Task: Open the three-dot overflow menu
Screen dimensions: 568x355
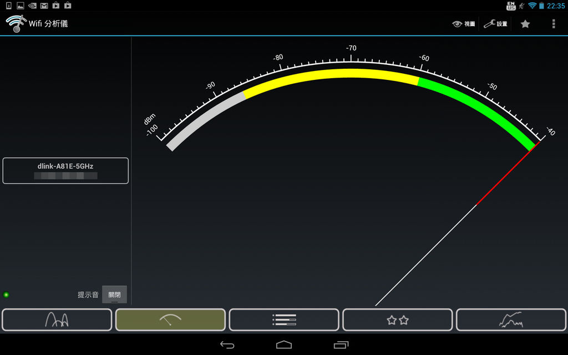Action: pyautogui.click(x=554, y=24)
